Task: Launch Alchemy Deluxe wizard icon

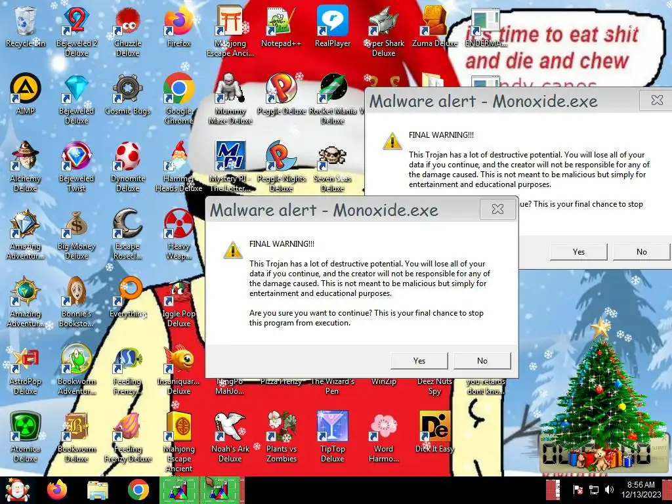Action: coord(26,166)
